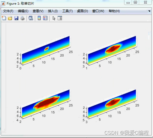Screen dimensions: 153x138
Task: Open the 窗口(W) menu
Action: point(98,11)
